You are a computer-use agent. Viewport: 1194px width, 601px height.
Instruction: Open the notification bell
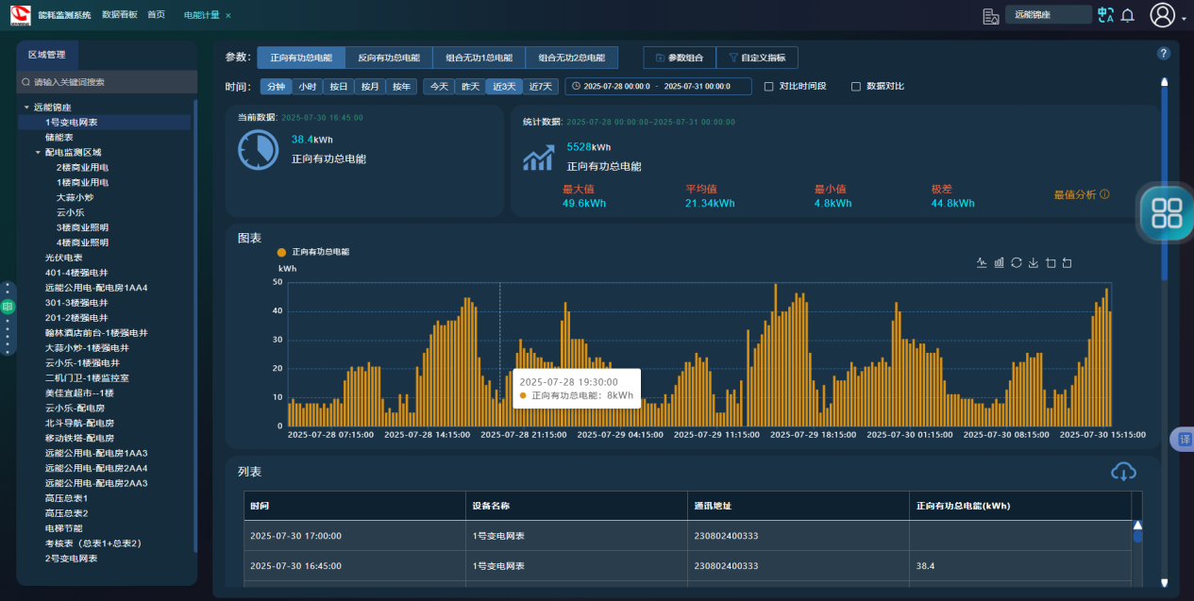pyautogui.click(x=1127, y=15)
